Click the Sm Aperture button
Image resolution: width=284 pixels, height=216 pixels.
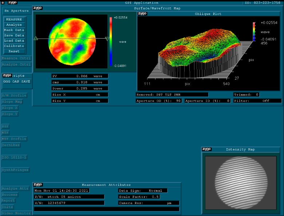coord(17,11)
